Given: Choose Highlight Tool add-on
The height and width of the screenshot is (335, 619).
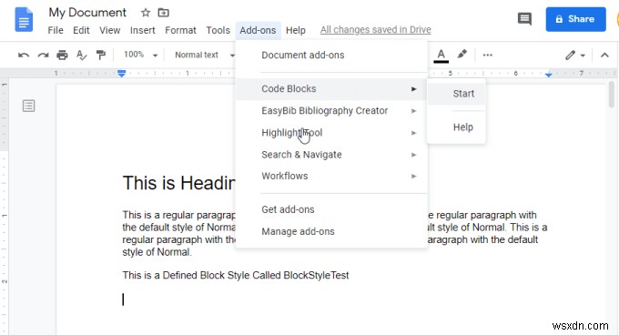Looking at the screenshot, I should (331, 133).
